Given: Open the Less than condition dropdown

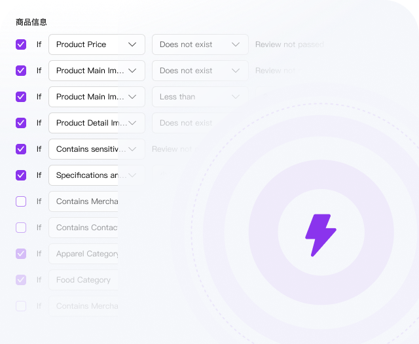Looking at the screenshot, I should click(200, 97).
